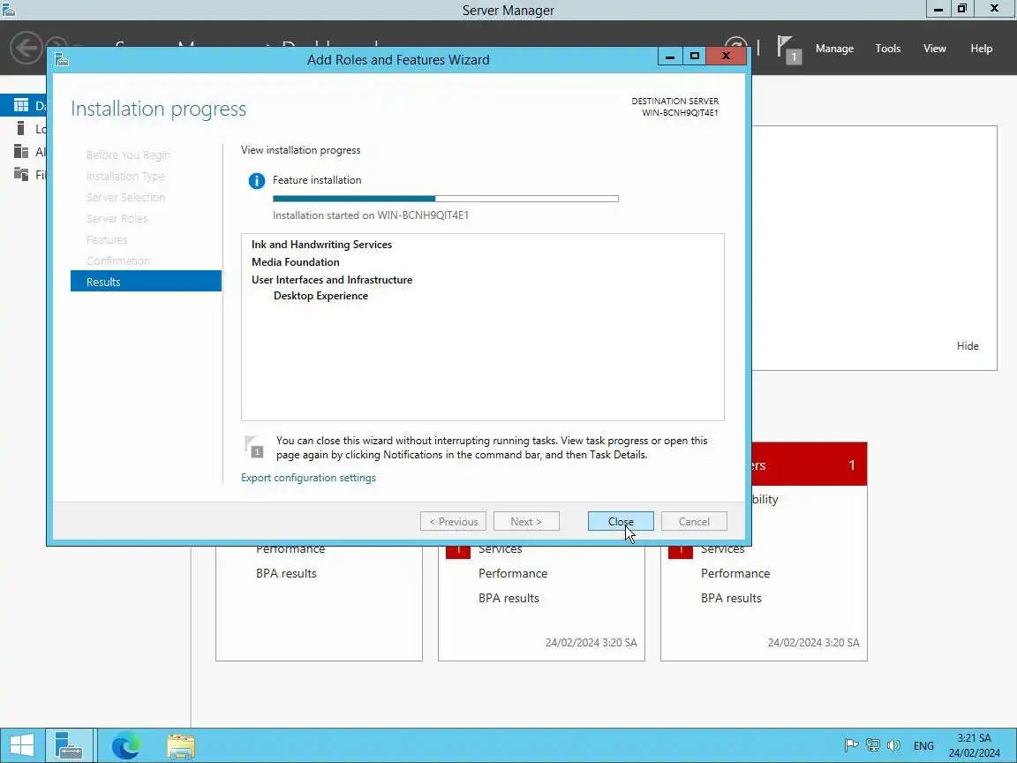Open Performance in the middle tile
Image resolution: width=1017 pixels, height=763 pixels.
pos(512,573)
